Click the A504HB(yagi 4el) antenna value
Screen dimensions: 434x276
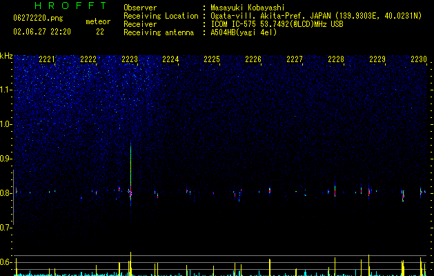point(244,32)
